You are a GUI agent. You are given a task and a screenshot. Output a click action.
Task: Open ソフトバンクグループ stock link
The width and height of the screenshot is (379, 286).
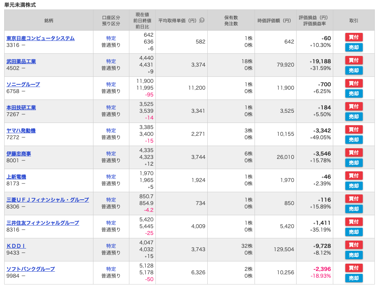(x=31, y=269)
